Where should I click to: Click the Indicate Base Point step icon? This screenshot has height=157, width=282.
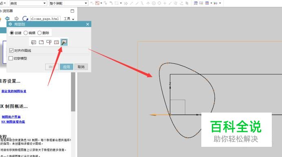tap(42, 42)
